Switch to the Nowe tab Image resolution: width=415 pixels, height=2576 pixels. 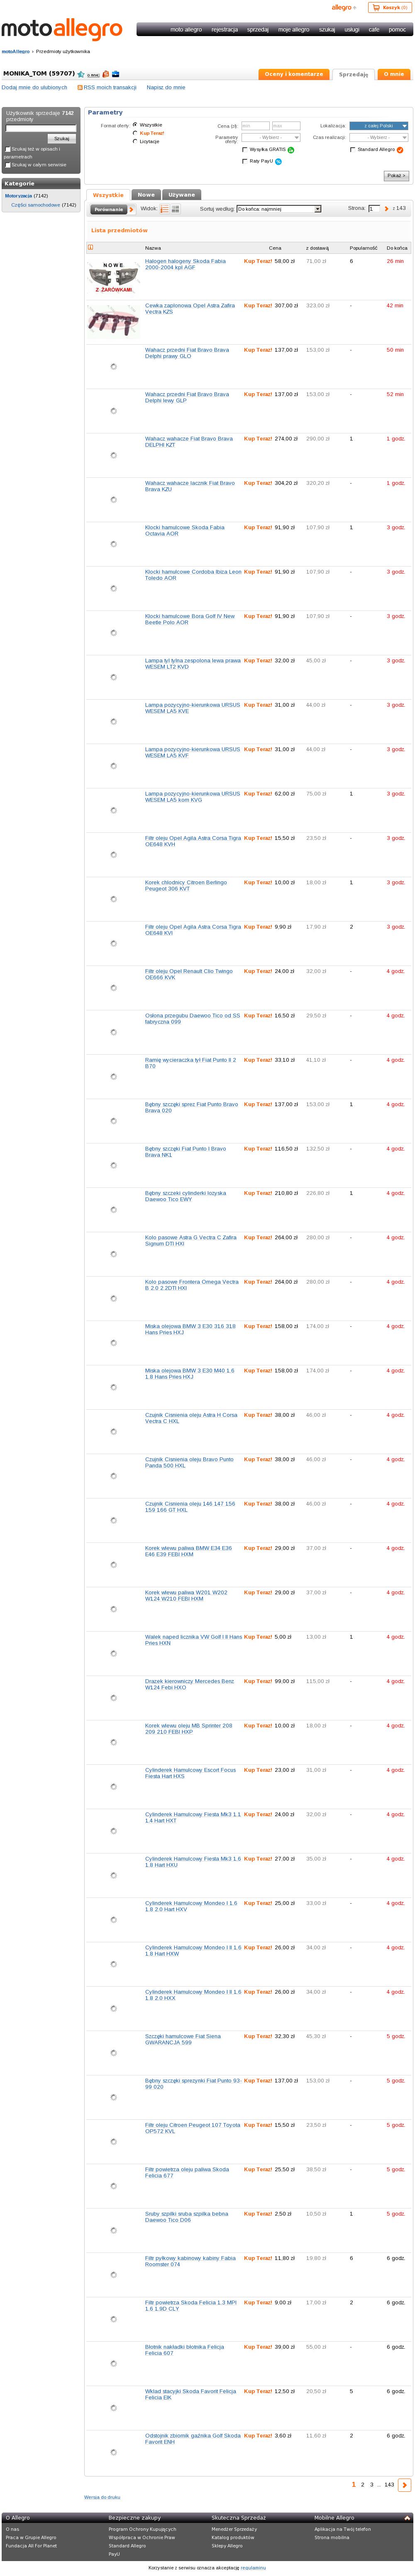pos(147,195)
